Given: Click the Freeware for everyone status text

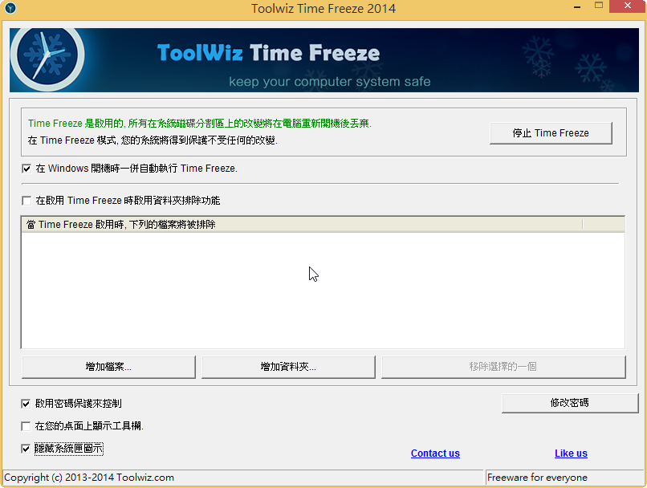Looking at the screenshot, I should point(537,478).
